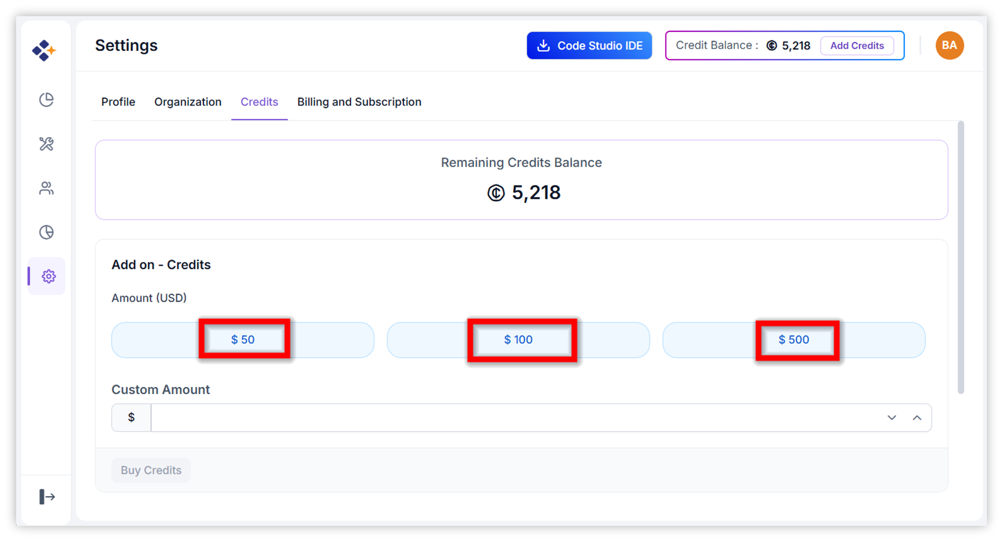Select the Settings gear icon

(48, 276)
